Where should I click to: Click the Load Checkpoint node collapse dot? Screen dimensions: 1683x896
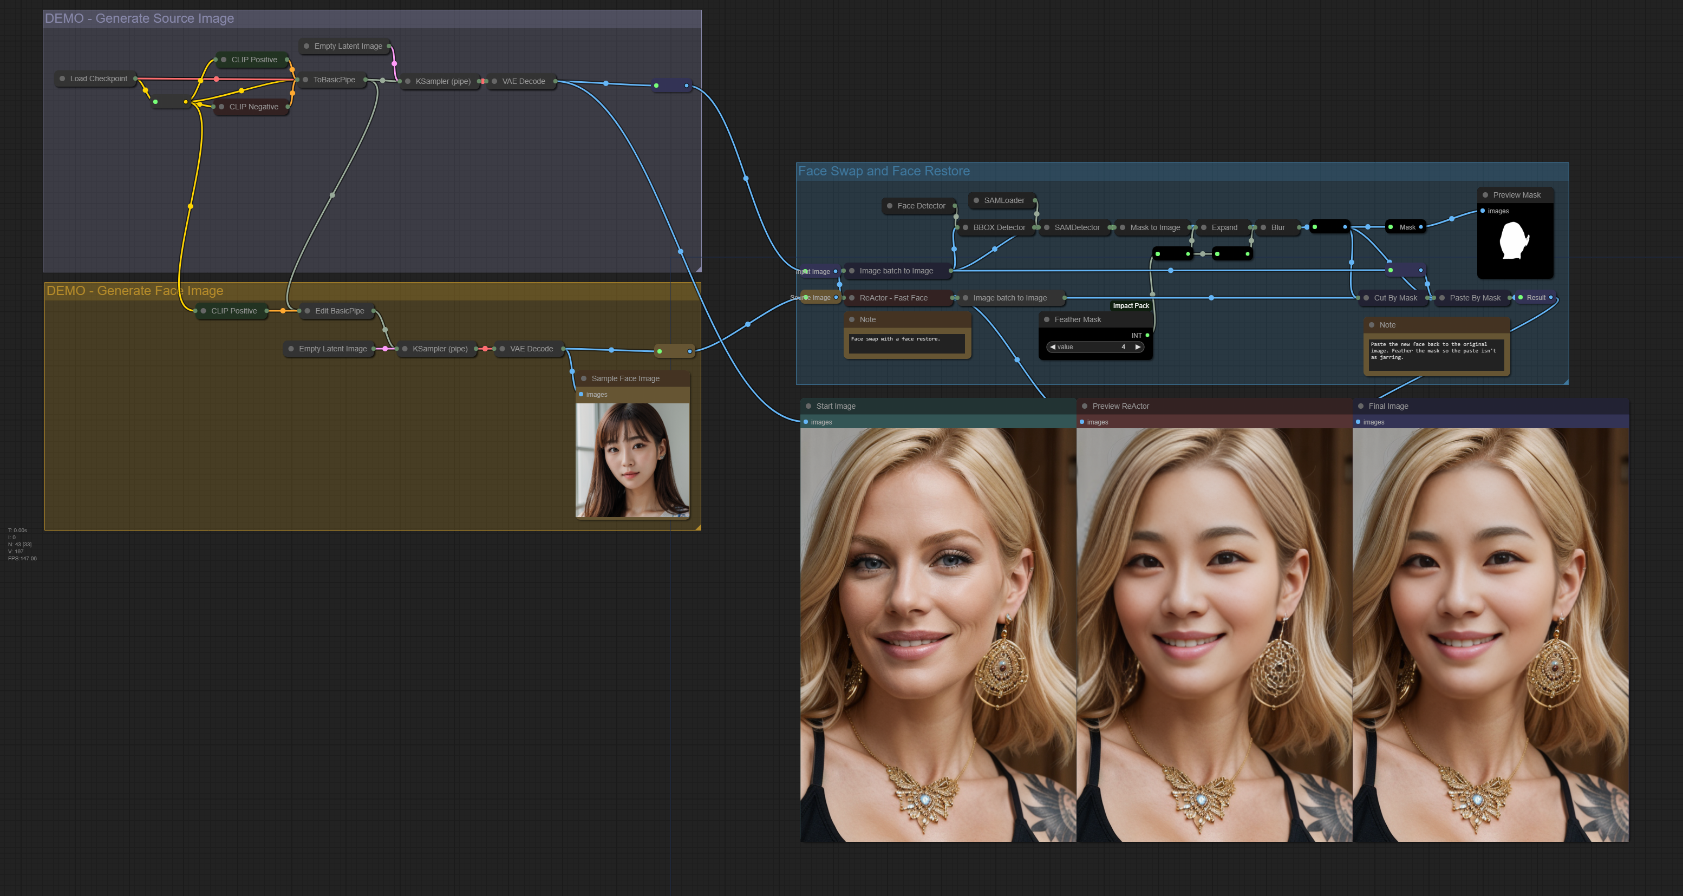tap(63, 79)
